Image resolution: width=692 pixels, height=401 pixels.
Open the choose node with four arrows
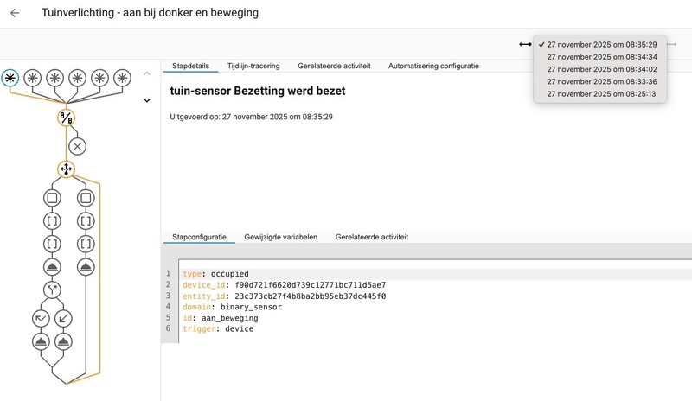coord(67,169)
